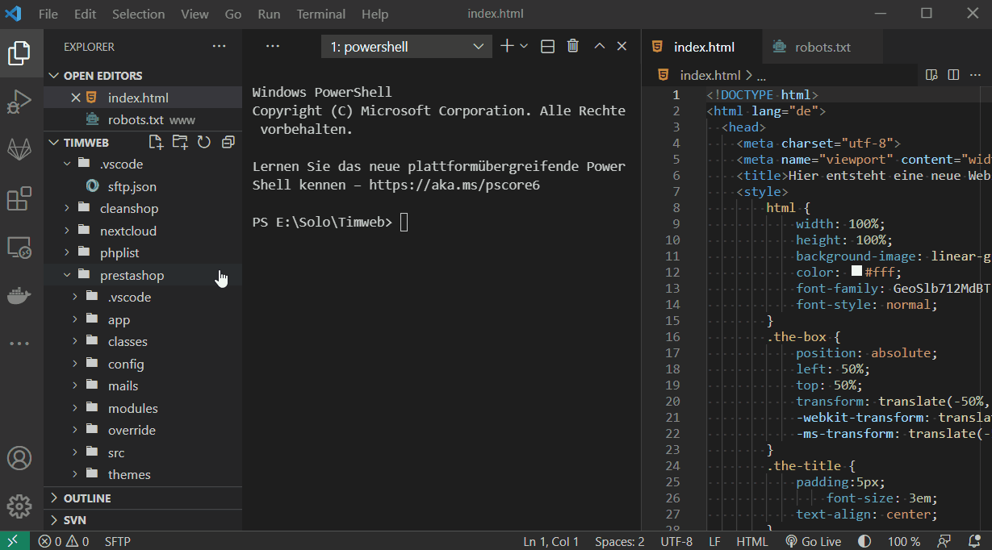Open changes compare icon in editor toolbar
Screen dimensions: 992x550
[x=931, y=75]
